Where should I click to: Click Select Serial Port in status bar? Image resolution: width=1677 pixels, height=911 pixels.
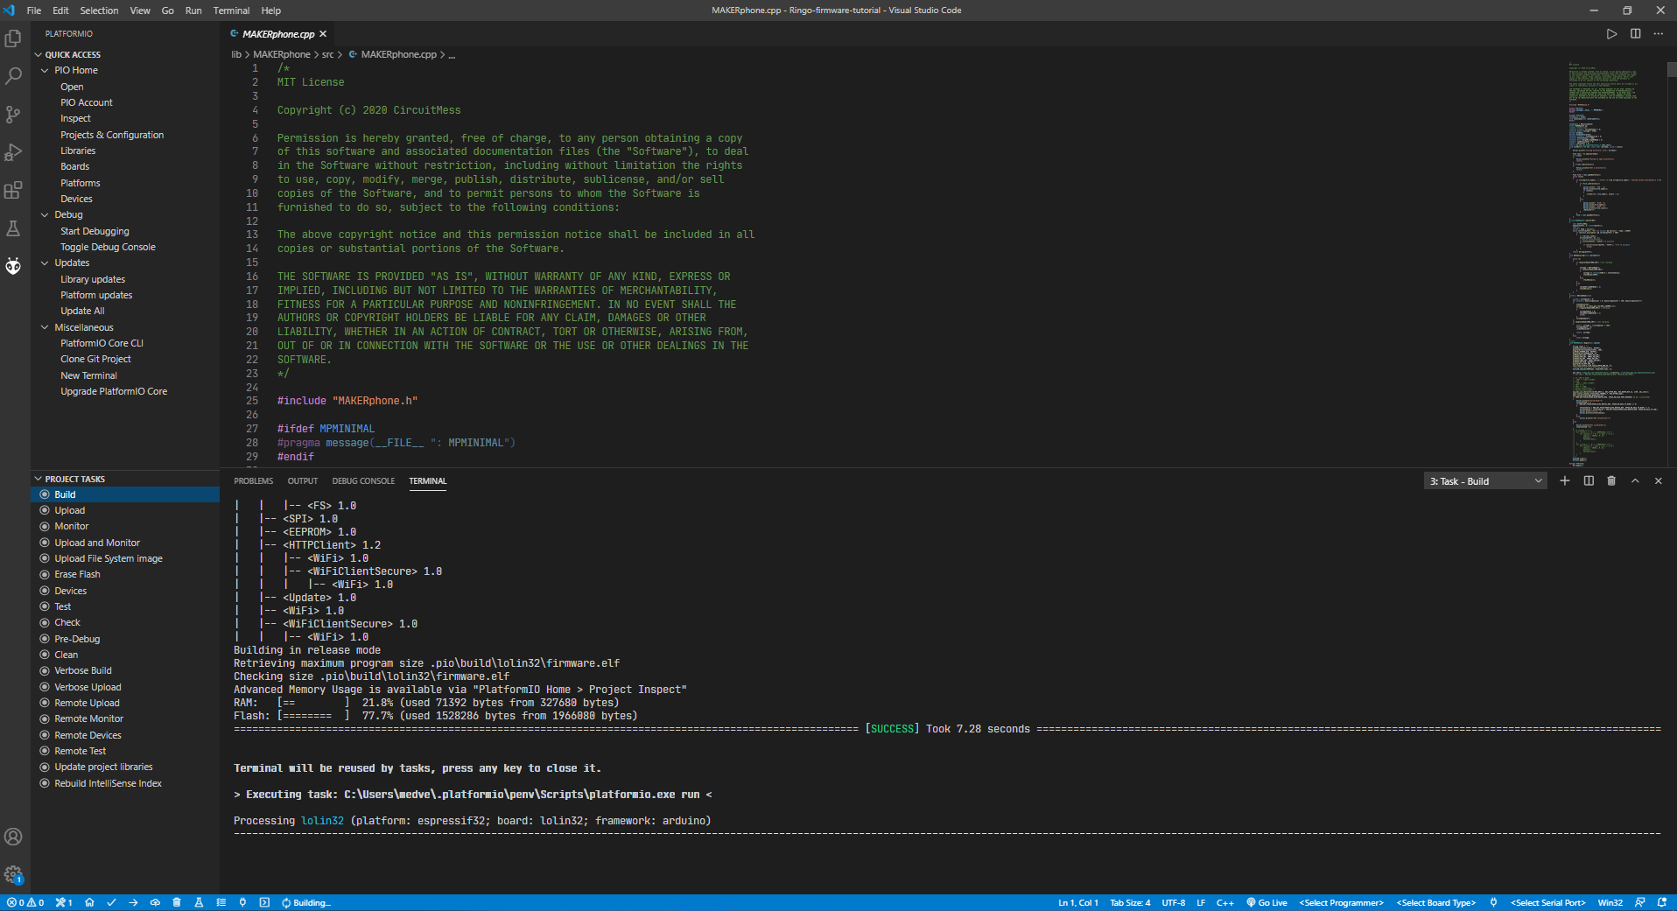(1547, 902)
